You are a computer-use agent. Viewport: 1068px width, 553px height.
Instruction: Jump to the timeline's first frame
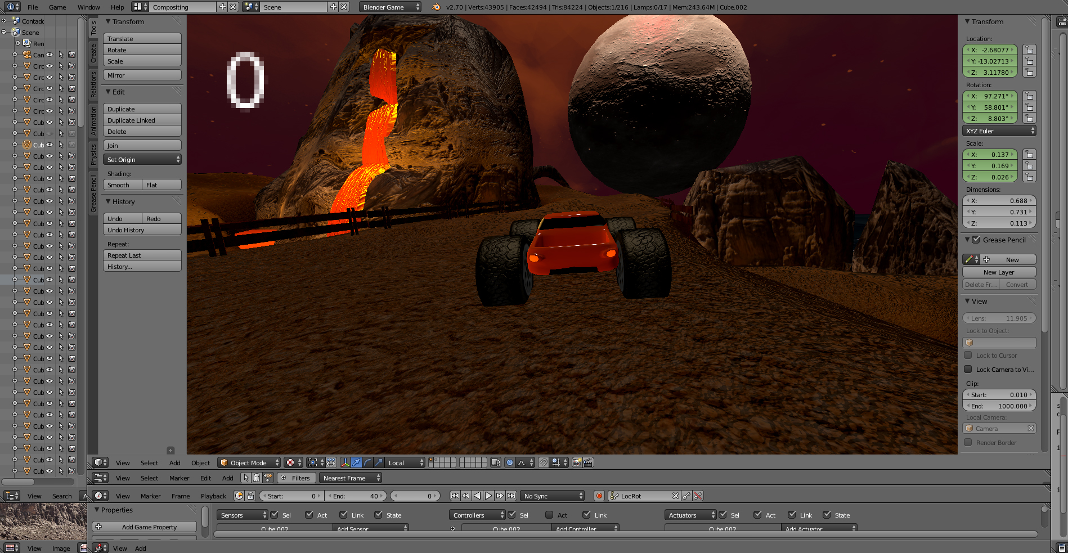pyautogui.click(x=455, y=496)
